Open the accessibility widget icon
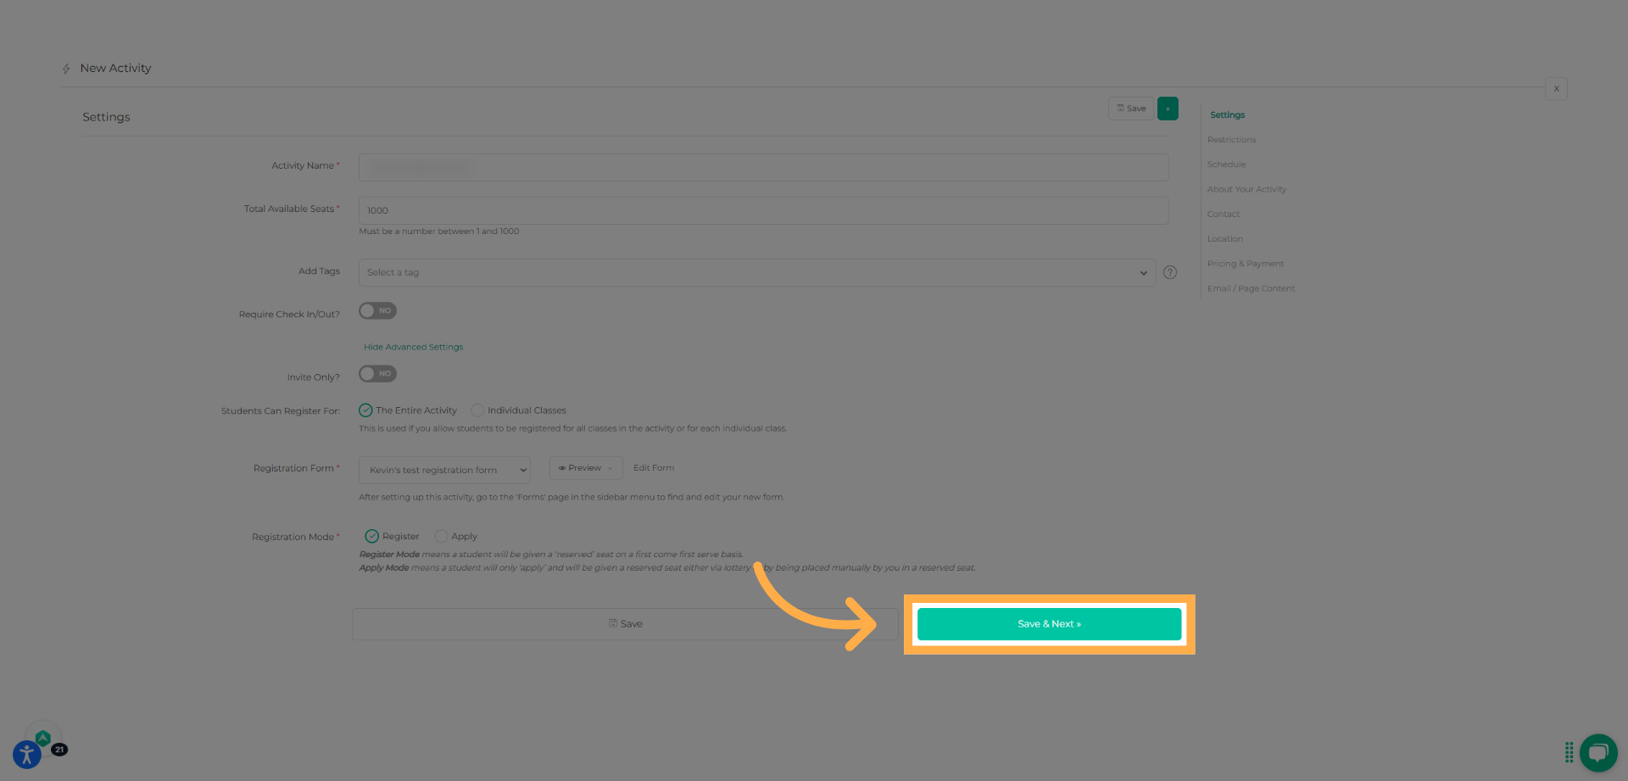 [x=26, y=754]
